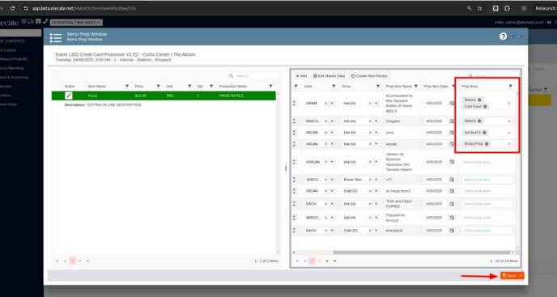Image resolution: width=557 pixels, height=297 pixels.
Task: Filter the Prep Item Name column
Action: pyautogui.click(x=415, y=87)
